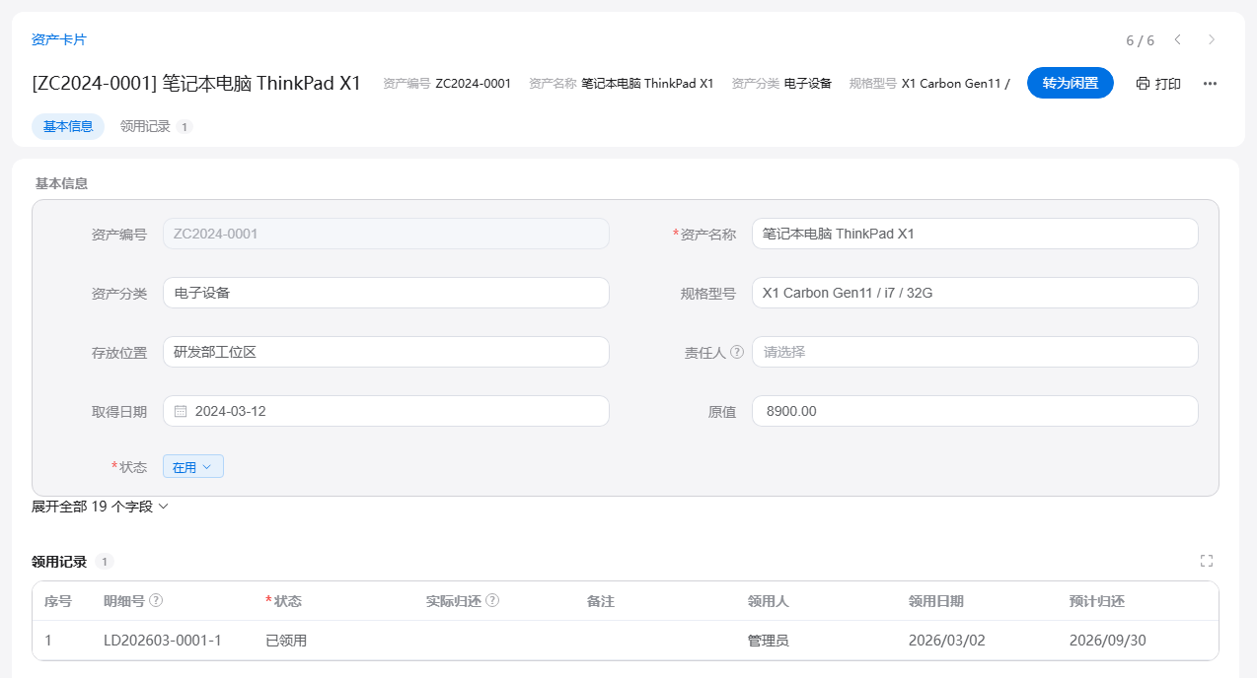Edit the 资产名称 input field
This screenshot has width=1257, height=678.
tap(975, 234)
